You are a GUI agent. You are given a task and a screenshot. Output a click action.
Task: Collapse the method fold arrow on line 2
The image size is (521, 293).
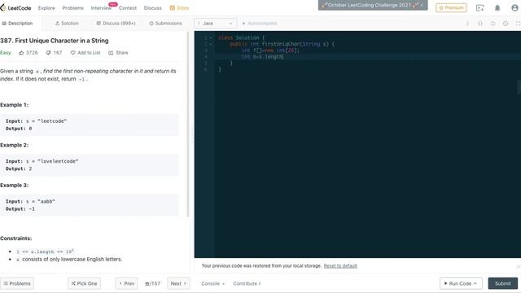(210, 44)
